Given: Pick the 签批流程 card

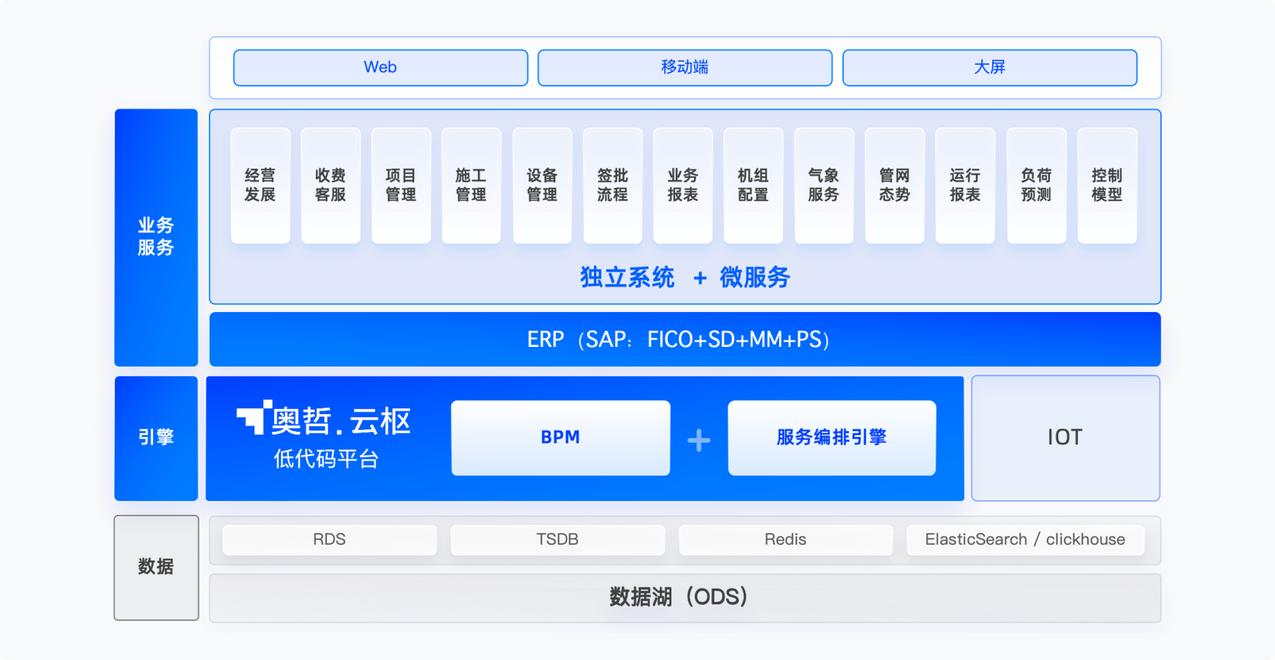Looking at the screenshot, I should click(612, 185).
